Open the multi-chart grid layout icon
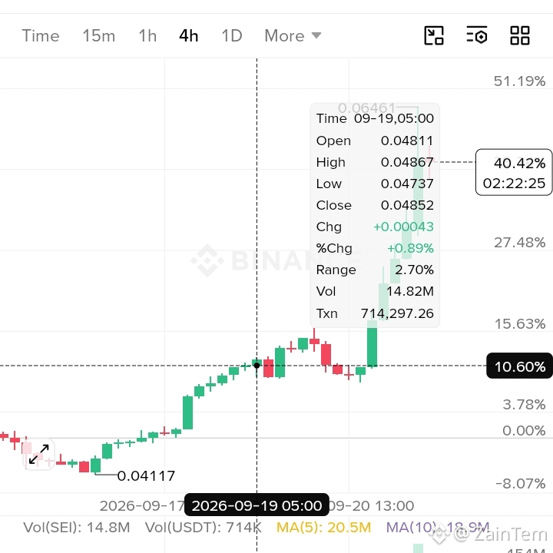Image resolution: width=553 pixels, height=553 pixels. pyautogui.click(x=520, y=35)
